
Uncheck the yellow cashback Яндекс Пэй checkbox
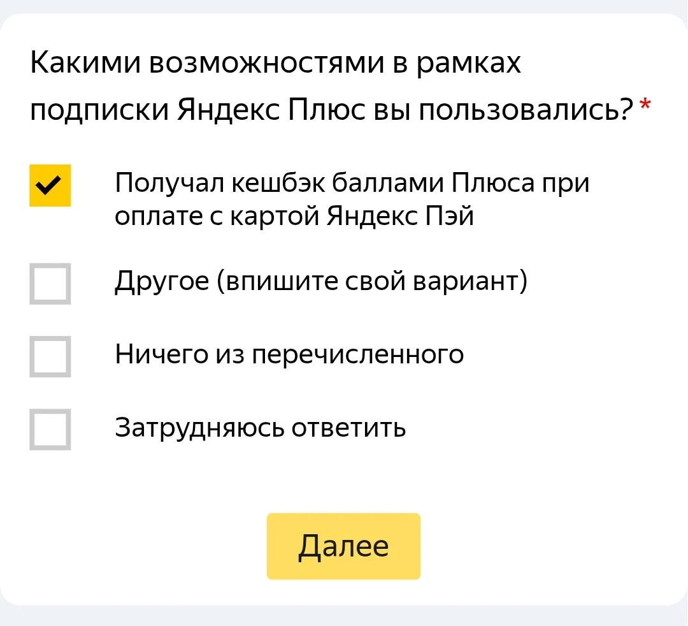pyautogui.click(x=50, y=186)
